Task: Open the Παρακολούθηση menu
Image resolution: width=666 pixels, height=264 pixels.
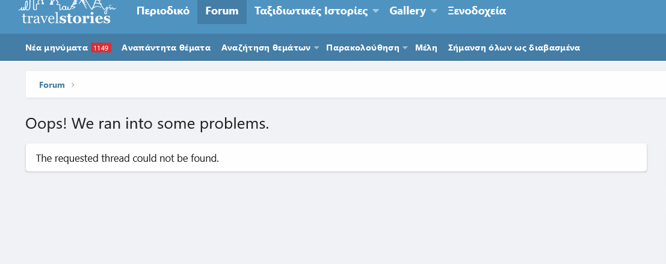Action: pyautogui.click(x=363, y=48)
